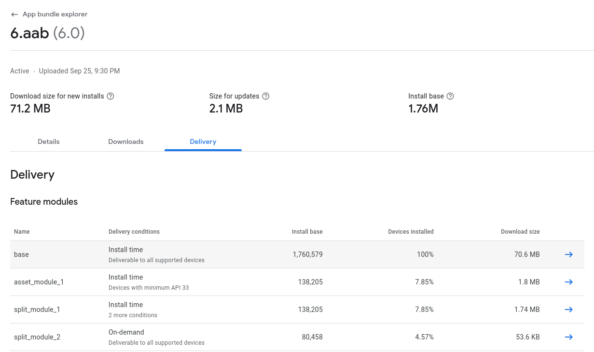Viewport: 594px width, 352px height.
Task: Open help for Download size for new installs
Action: (111, 96)
